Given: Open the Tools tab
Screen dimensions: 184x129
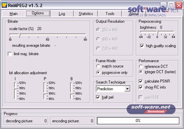Looking at the screenshot, I should [x=110, y=14].
